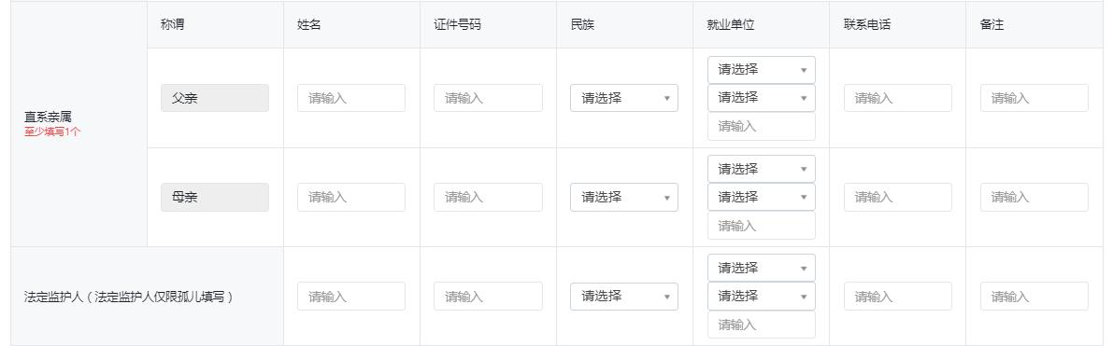The width and height of the screenshot is (1113, 346).
Task: Click the father's ID number (证件号码) input
Action: click(488, 98)
